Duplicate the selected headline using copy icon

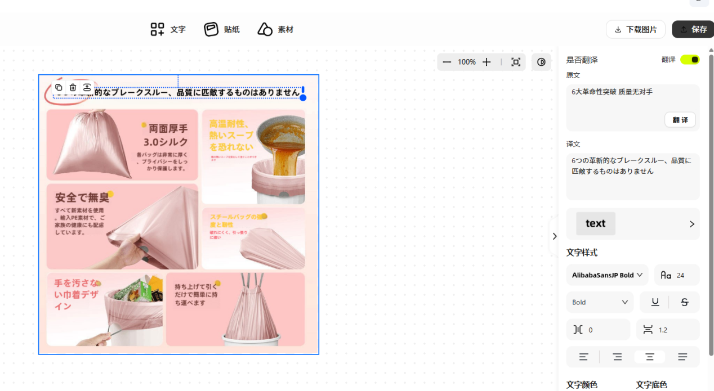pyautogui.click(x=59, y=87)
